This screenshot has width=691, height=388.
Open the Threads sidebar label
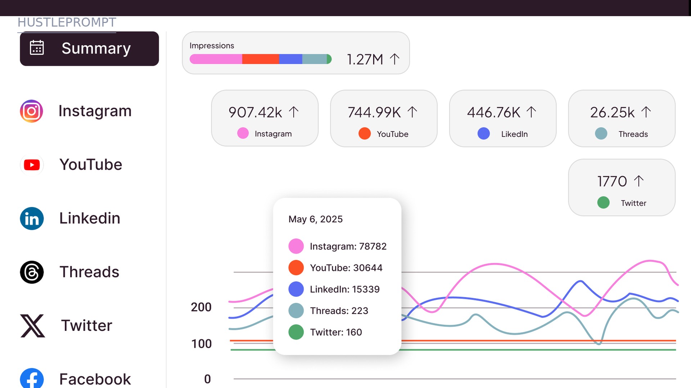coord(89,272)
